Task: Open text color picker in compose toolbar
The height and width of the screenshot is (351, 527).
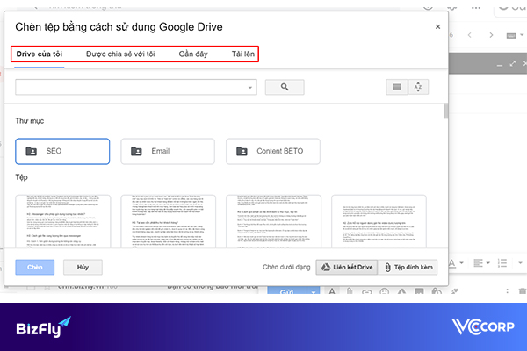Action: pos(452,263)
